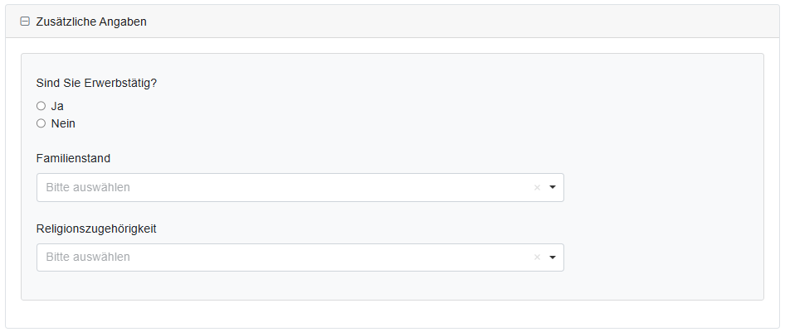785x332 pixels.
Task: Select the Nein radio button
Action: (x=41, y=123)
